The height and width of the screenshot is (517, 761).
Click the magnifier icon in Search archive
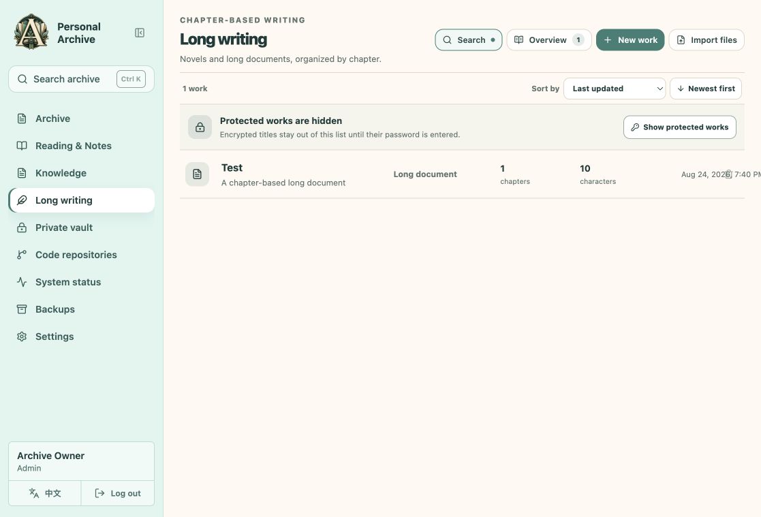pyautogui.click(x=22, y=79)
